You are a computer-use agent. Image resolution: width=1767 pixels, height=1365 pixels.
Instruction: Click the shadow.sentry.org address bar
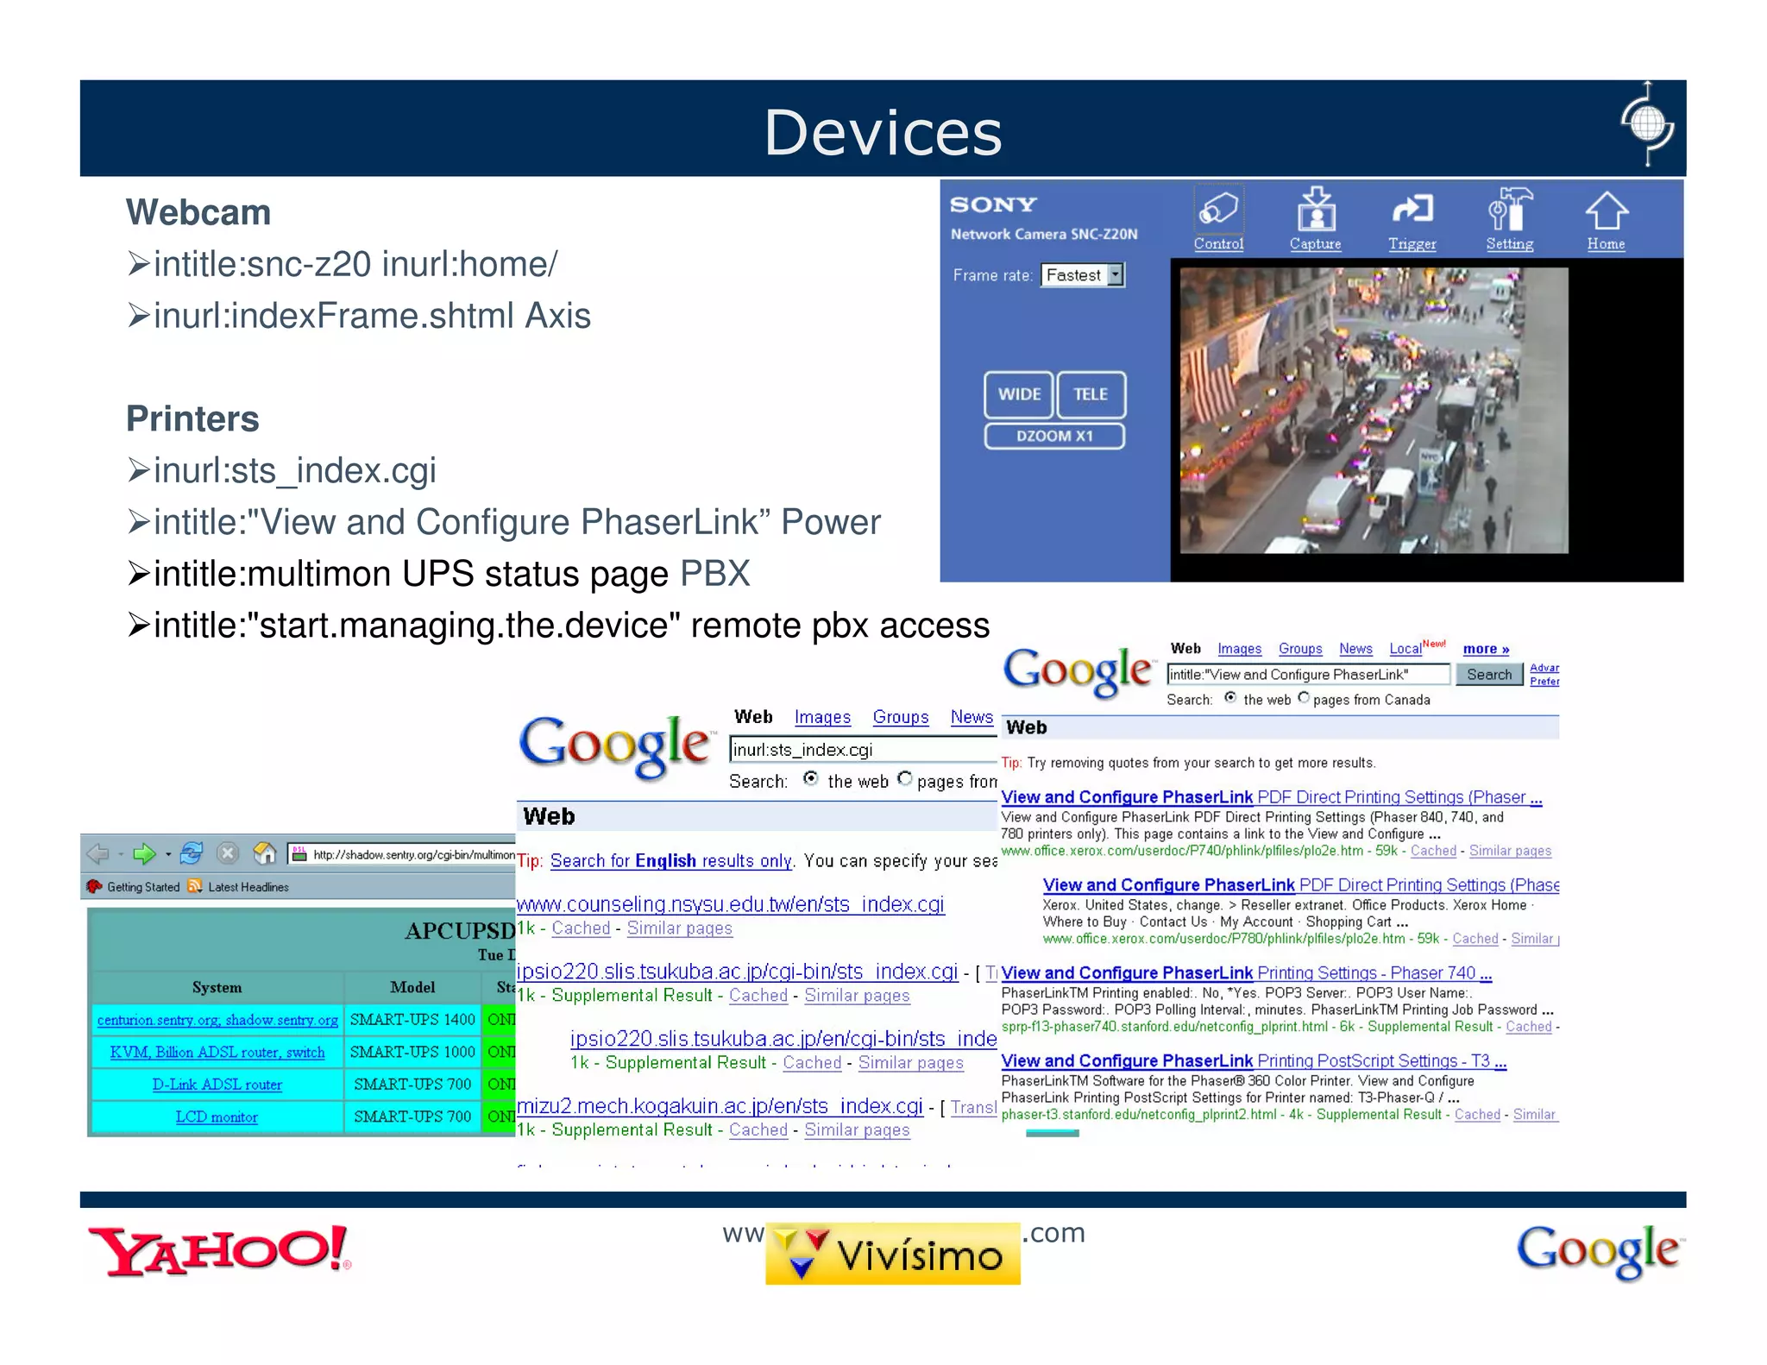[402, 854]
